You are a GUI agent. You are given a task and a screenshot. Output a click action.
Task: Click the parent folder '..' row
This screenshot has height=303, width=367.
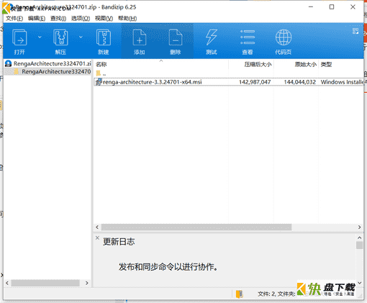tap(228, 73)
